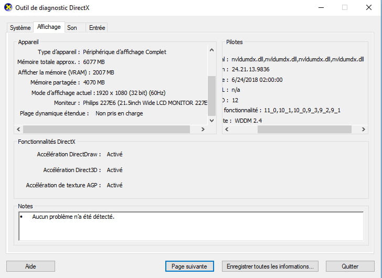Viewport: 382px width, 278px height.
Task: Click the 'Accélération Direct3D :' label
Action: 72,170
